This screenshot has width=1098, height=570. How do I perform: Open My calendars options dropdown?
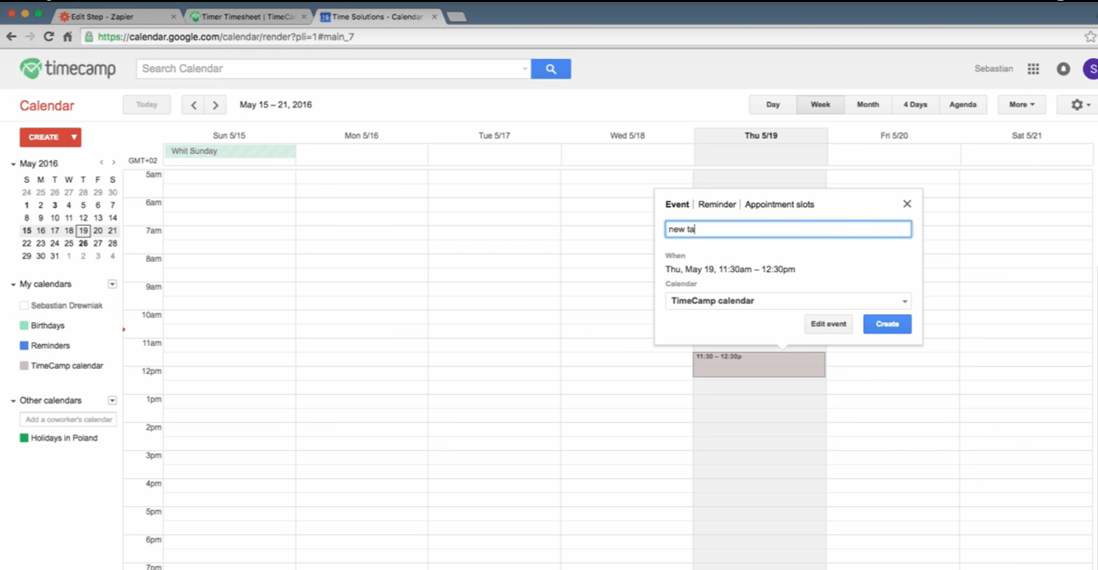(x=112, y=284)
